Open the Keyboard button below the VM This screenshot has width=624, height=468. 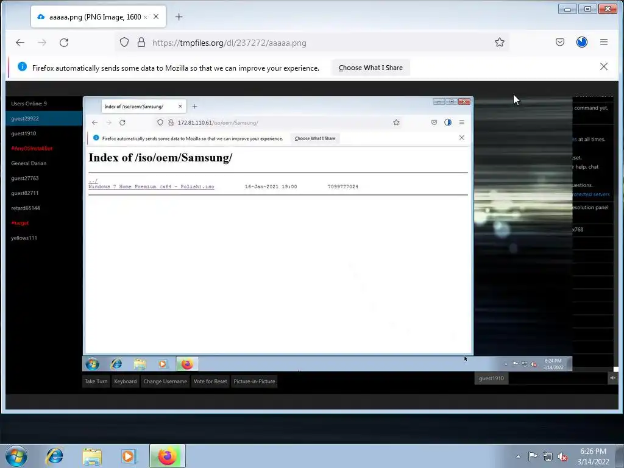(126, 381)
